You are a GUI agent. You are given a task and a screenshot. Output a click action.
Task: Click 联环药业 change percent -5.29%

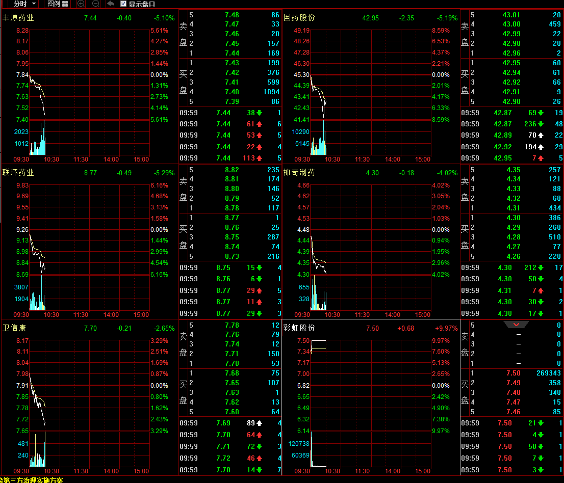(164, 173)
